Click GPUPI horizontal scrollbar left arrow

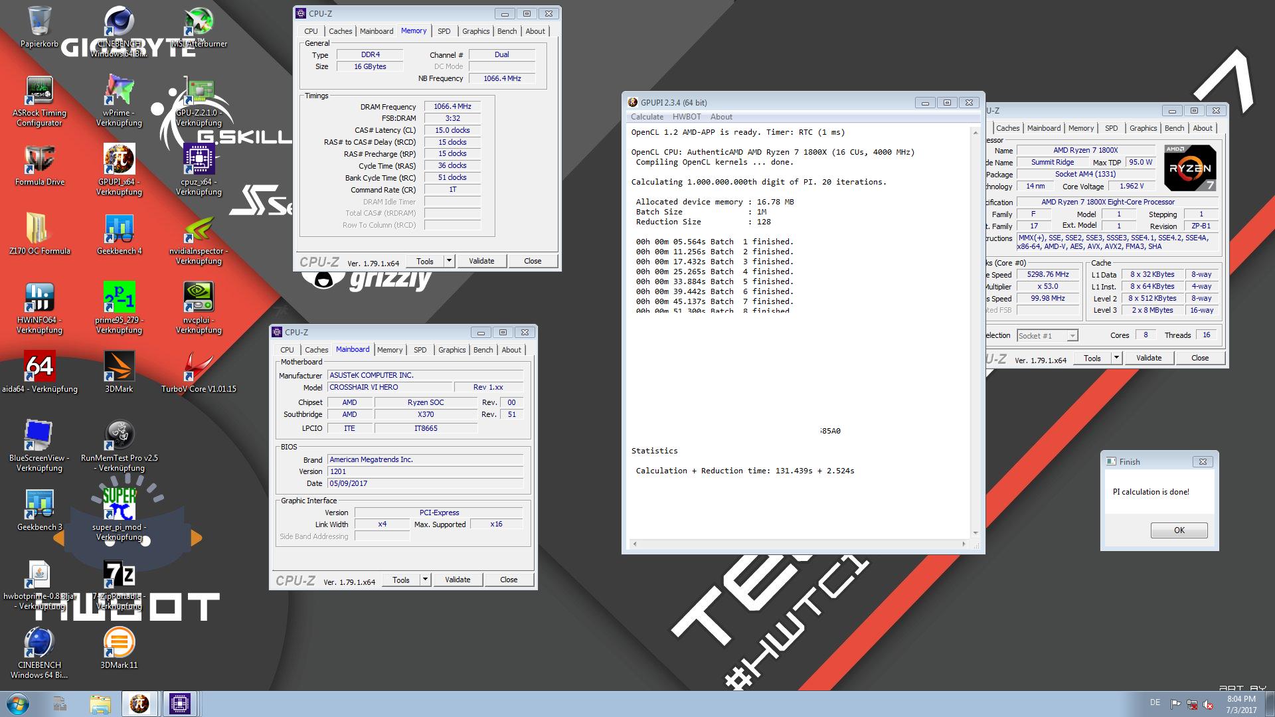click(x=635, y=544)
